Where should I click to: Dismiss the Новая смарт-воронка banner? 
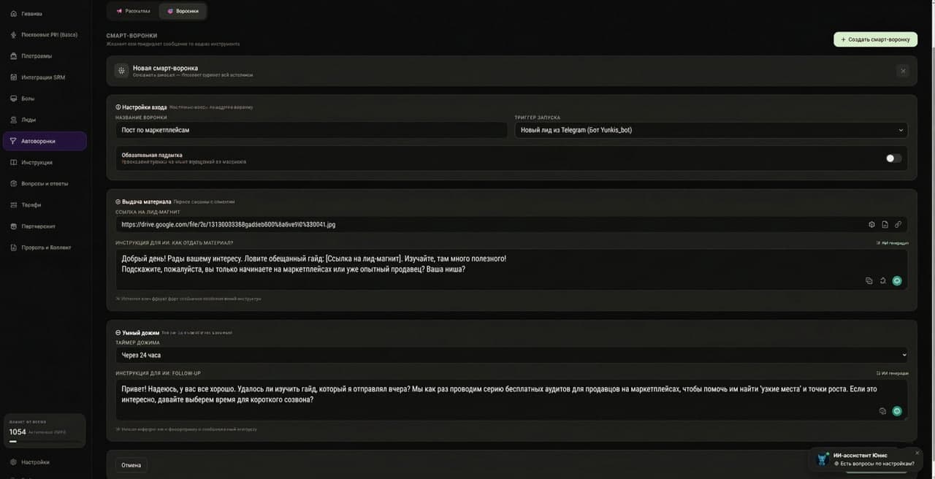coord(903,71)
